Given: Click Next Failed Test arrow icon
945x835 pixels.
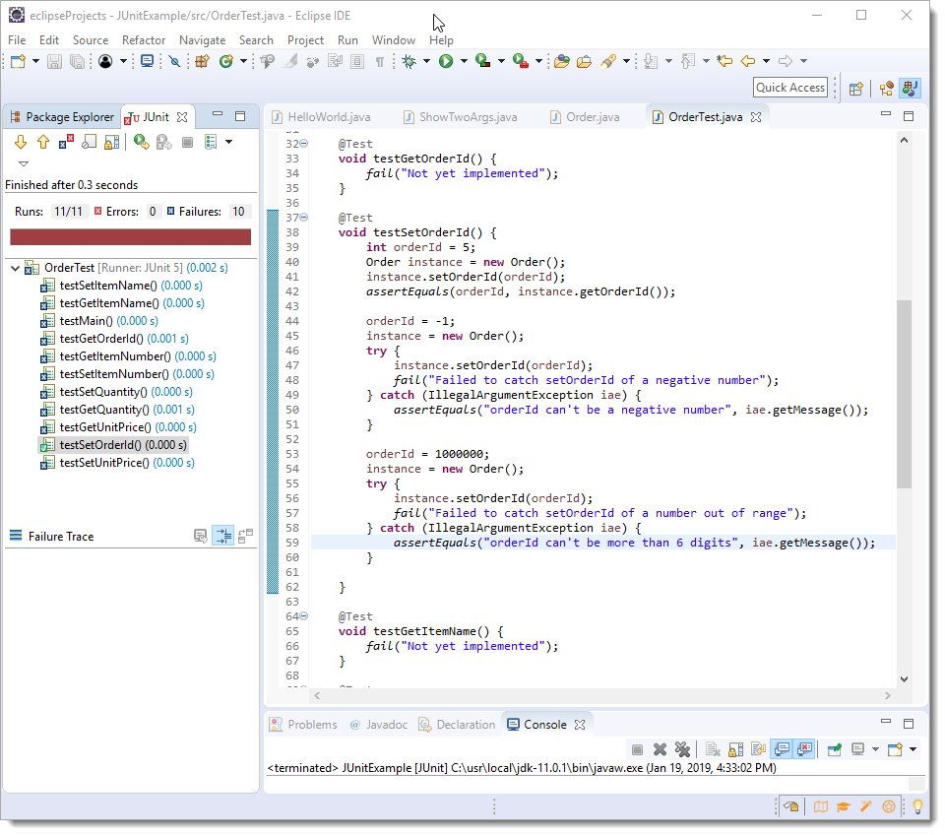Looking at the screenshot, I should coord(21,142).
